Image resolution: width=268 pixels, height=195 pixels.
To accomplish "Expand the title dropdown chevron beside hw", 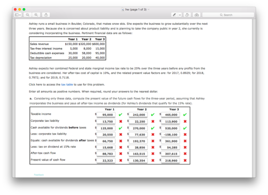I will [148, 10].
